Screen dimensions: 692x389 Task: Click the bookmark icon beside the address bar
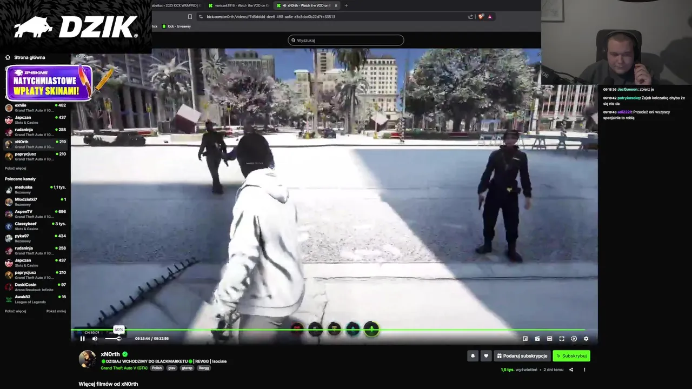tap(190, 17)
